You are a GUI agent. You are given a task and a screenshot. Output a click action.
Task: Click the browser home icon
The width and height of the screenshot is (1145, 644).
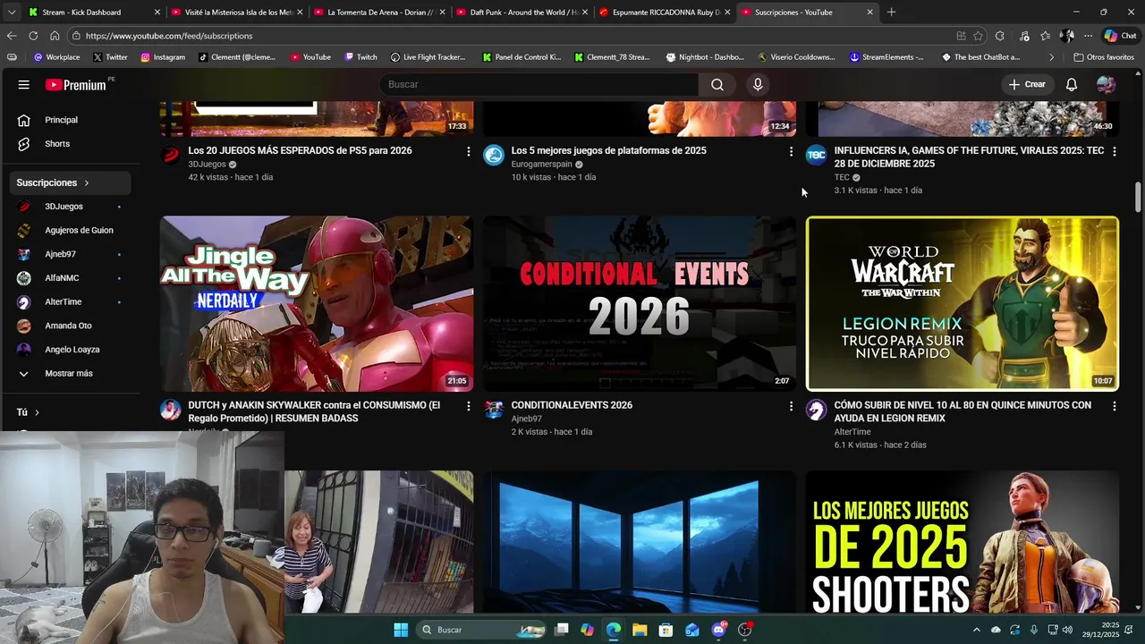point(55,36)
